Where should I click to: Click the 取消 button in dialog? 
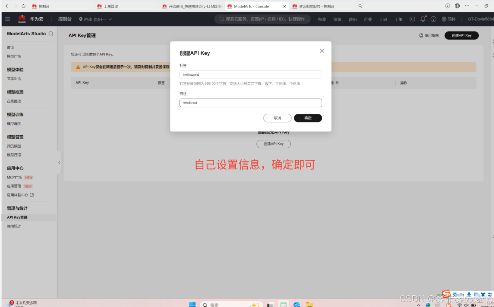[x=277, y=118]
